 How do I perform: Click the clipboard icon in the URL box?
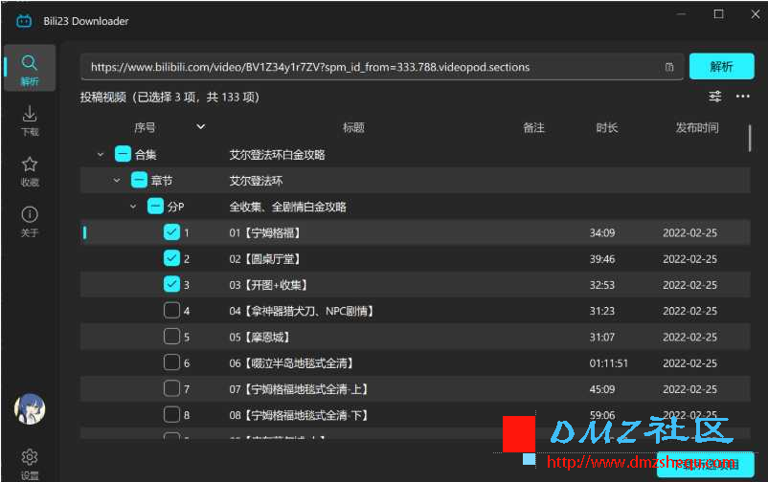tap(669, 67)
